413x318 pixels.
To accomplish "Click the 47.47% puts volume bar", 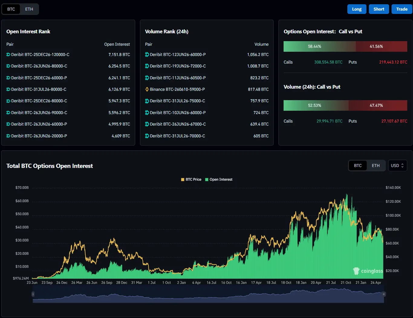I will pyautogui.click(x=378, y=106).
